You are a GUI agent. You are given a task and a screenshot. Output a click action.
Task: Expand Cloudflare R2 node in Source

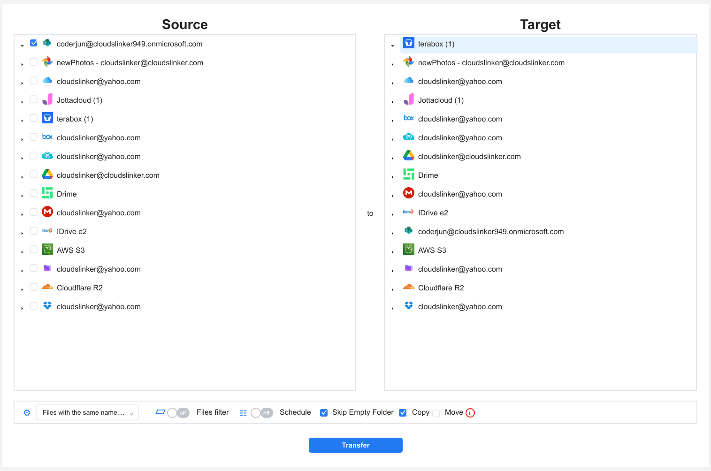pyautogui.click(x=22, y=289)
